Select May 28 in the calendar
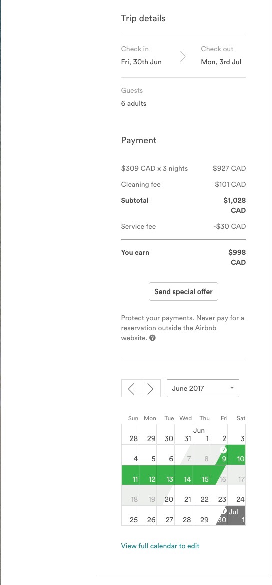Viewport: 272px width, 585px height. pyautogui.click(x=130, y=434)
